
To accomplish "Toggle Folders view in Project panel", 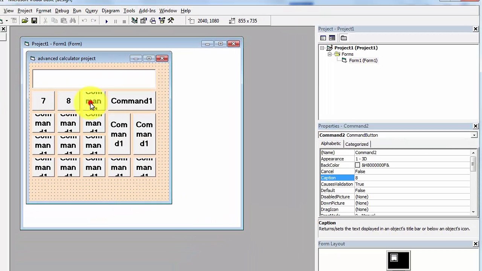I will coord(343,38).
